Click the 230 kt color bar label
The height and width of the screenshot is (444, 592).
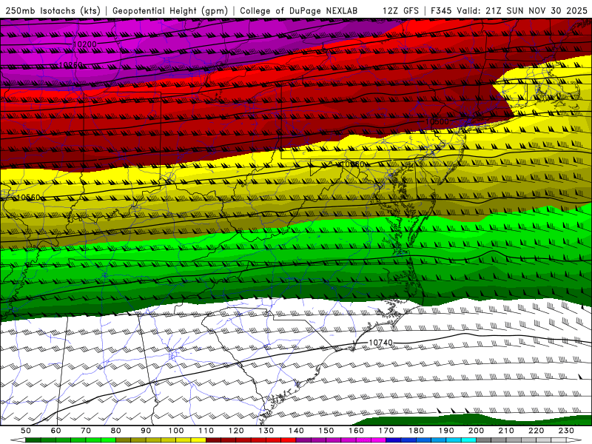pos(566,431)
